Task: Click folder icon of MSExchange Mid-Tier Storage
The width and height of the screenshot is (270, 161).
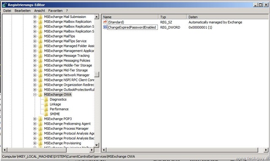Action: click(40, 70)
